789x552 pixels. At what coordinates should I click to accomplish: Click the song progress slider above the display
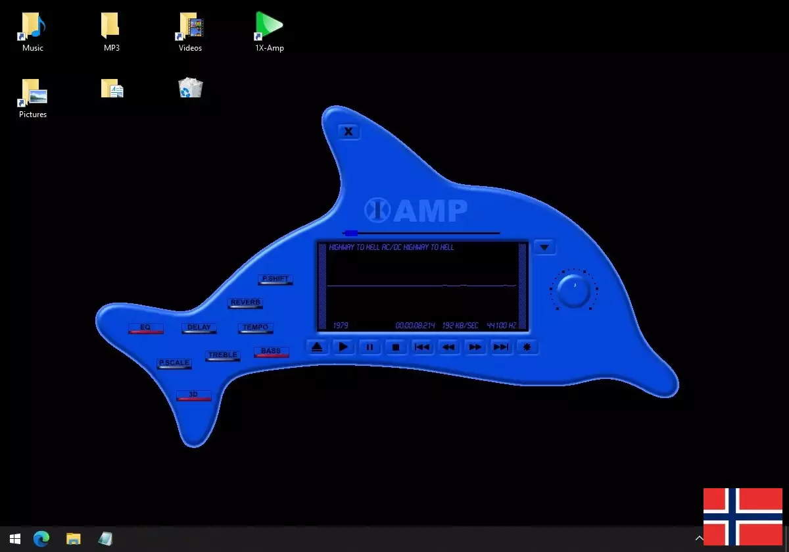point(421,233)
